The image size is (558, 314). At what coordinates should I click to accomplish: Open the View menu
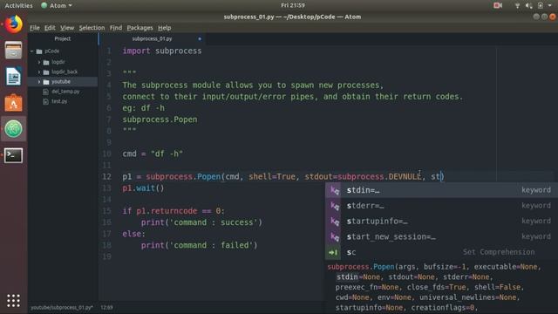(67, 28)
